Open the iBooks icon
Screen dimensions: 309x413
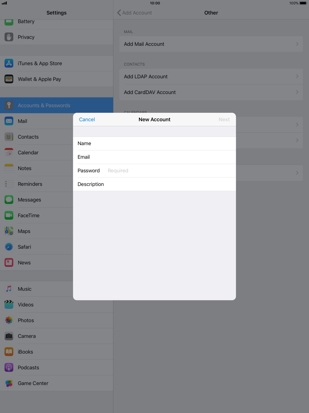tap(9, 352)
